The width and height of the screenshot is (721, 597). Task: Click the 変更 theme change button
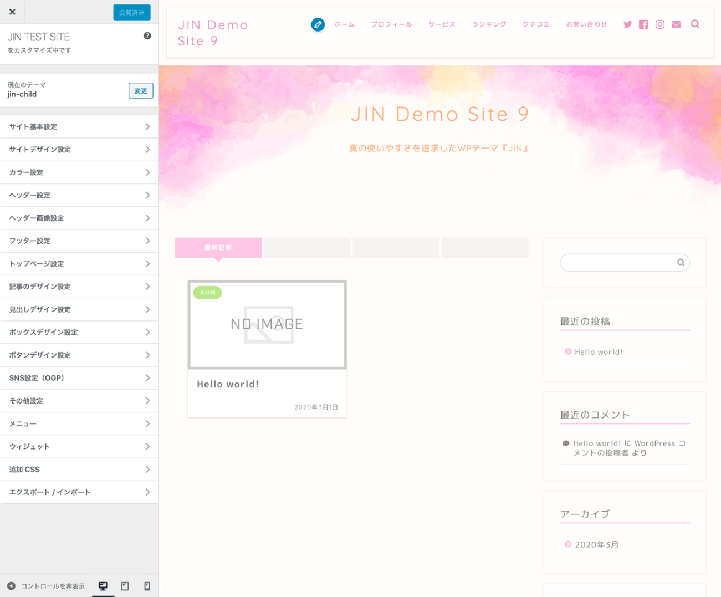click(141, 91)
